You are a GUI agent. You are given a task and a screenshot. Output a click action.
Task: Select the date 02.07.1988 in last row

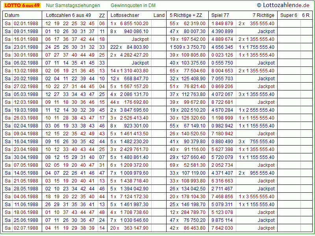tap(26, 228)
